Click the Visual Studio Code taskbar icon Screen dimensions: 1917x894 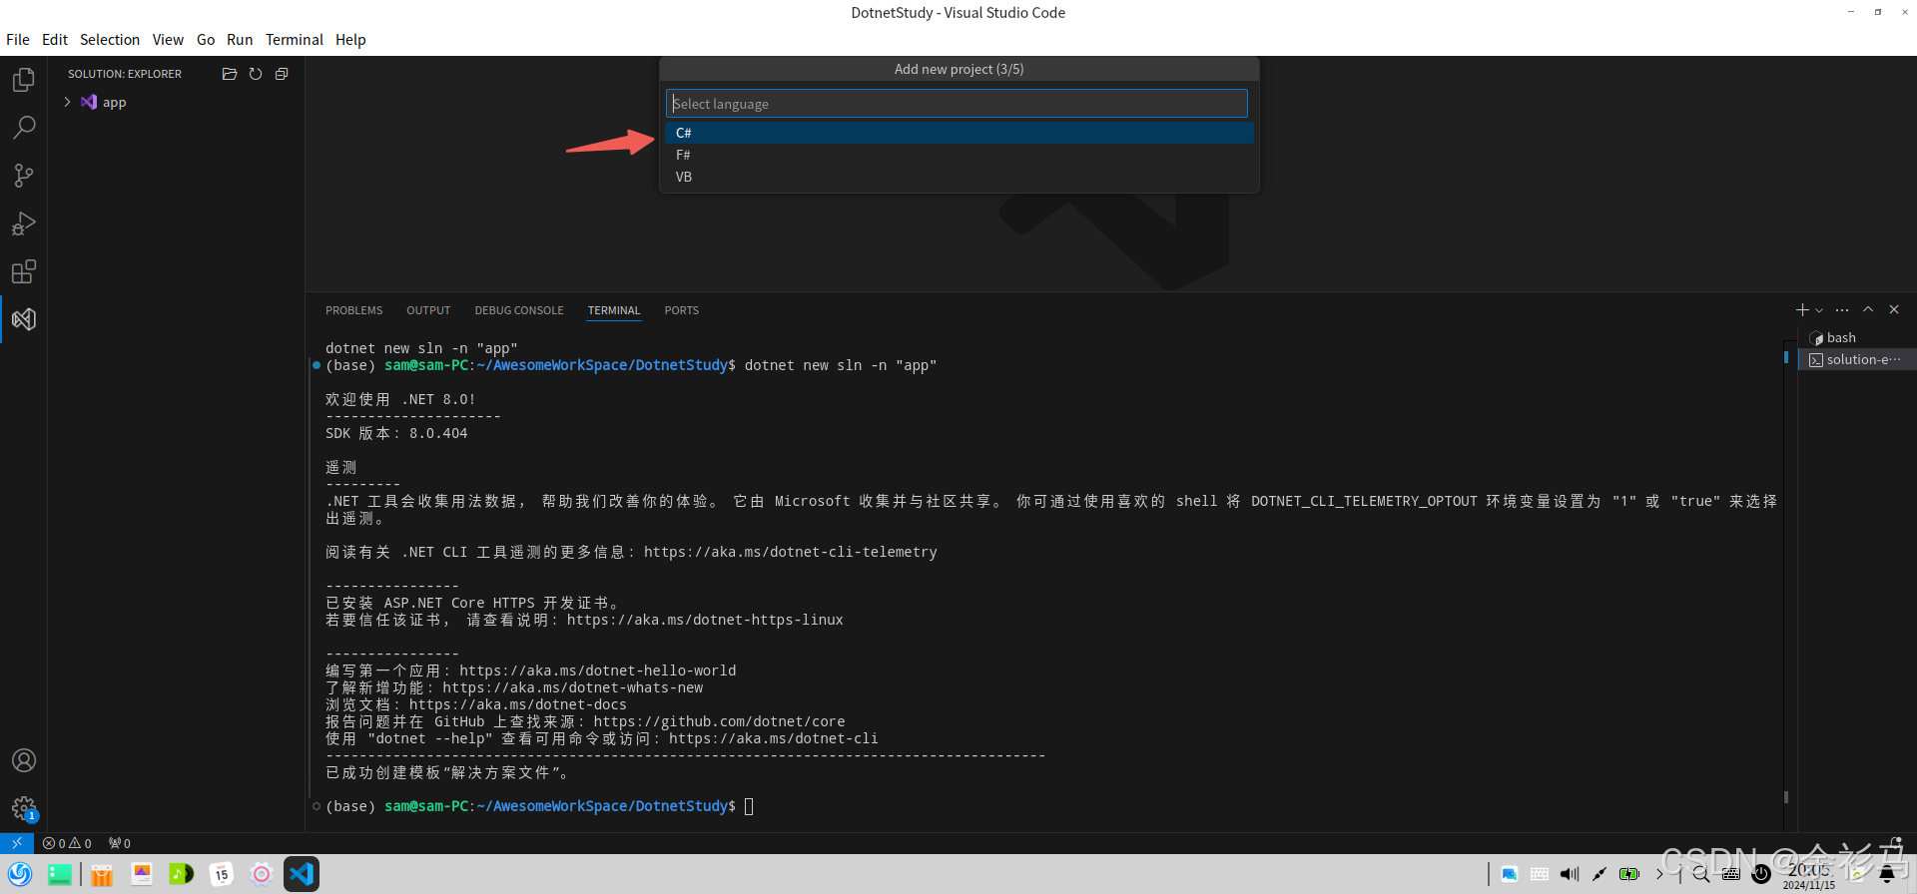point(302,874)
